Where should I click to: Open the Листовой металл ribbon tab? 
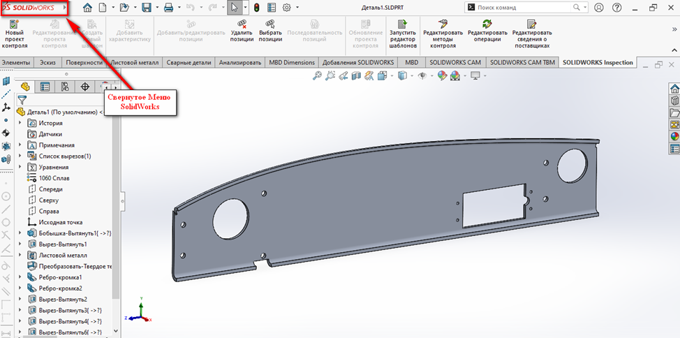(x=135, y=62)
